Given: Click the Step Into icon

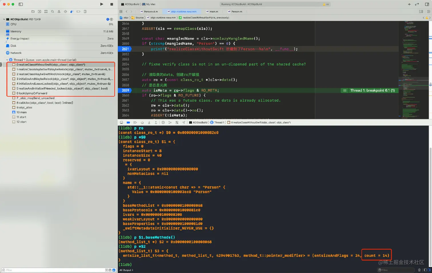Looking at the screenshot, I should tap(149, 123).
